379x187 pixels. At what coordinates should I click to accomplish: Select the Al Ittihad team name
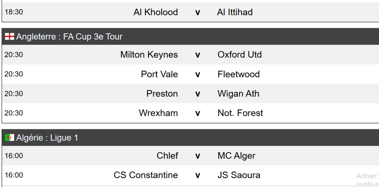(x=235, y=12)
